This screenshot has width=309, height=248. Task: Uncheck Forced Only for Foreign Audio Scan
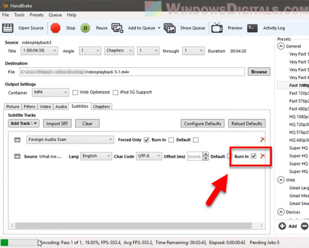click(147, 140)
